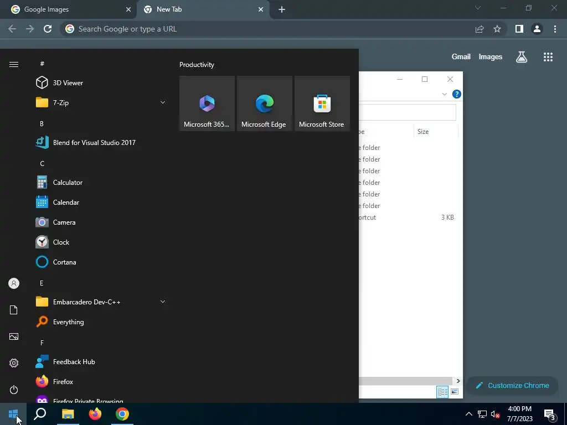567x425 pixels.
Task: Open Settings gear in the Start sidebar
Action: [14, 363]
